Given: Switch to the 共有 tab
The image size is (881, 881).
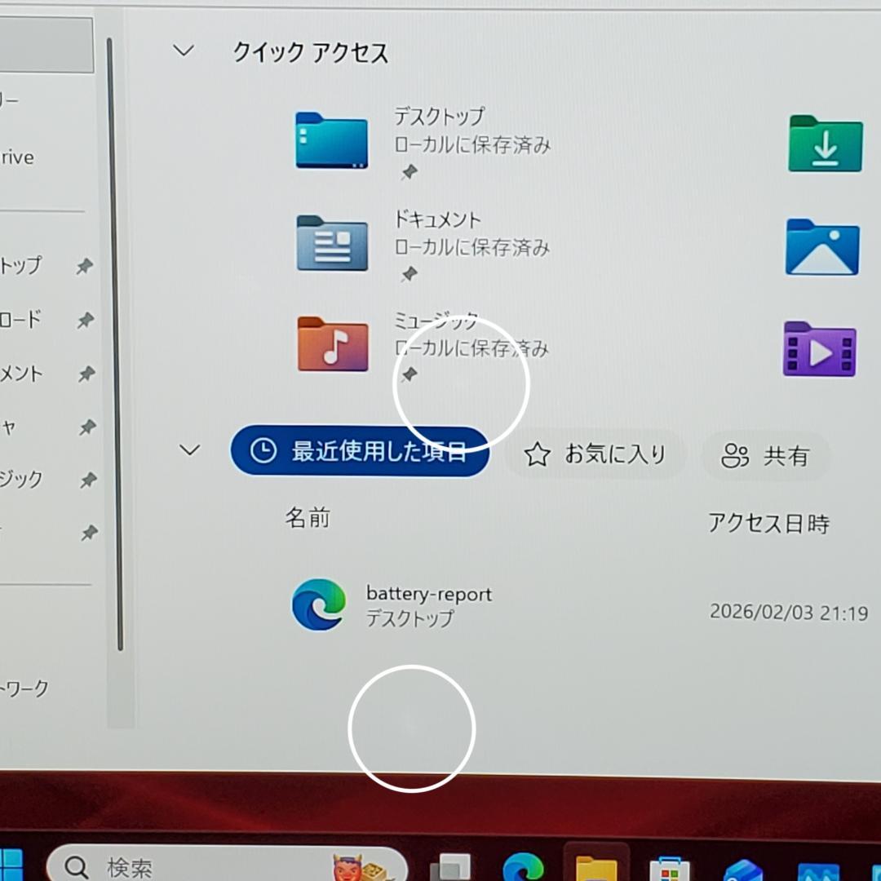Looking at the screenshot, I should tap(765, 457).
